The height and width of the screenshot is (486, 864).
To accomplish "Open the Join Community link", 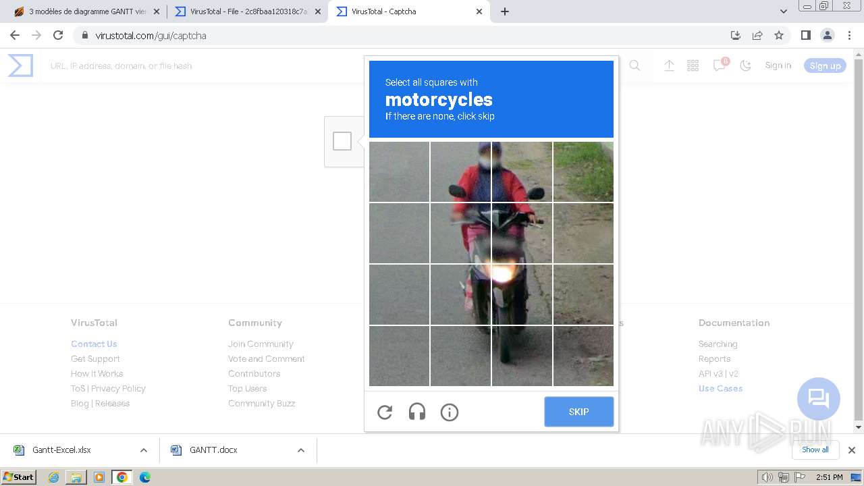I will point(261,344).
